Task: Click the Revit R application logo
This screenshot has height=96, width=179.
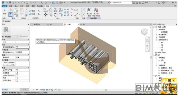Action: pos(3,3)
